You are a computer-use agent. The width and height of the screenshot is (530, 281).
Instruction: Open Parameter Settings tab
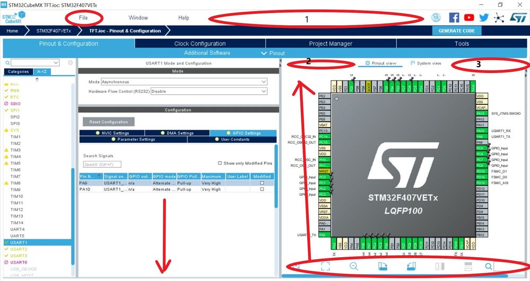point(133,139)
